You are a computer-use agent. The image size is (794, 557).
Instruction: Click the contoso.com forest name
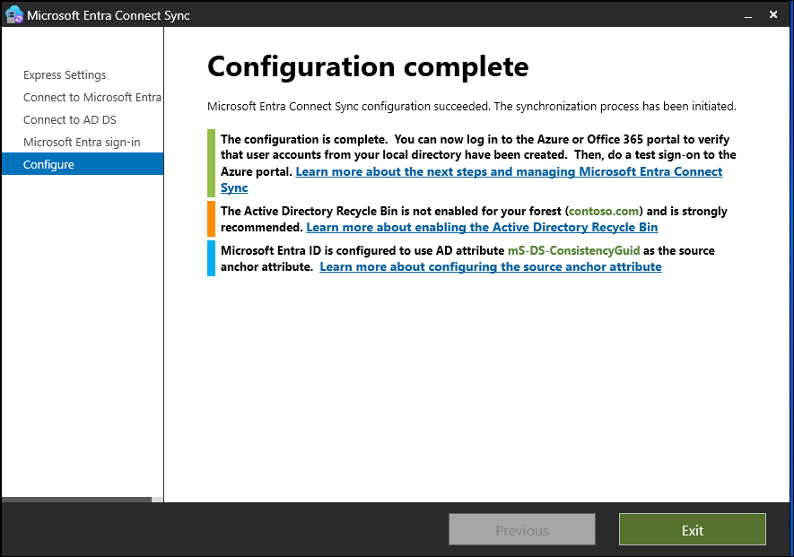pos(604,211)
